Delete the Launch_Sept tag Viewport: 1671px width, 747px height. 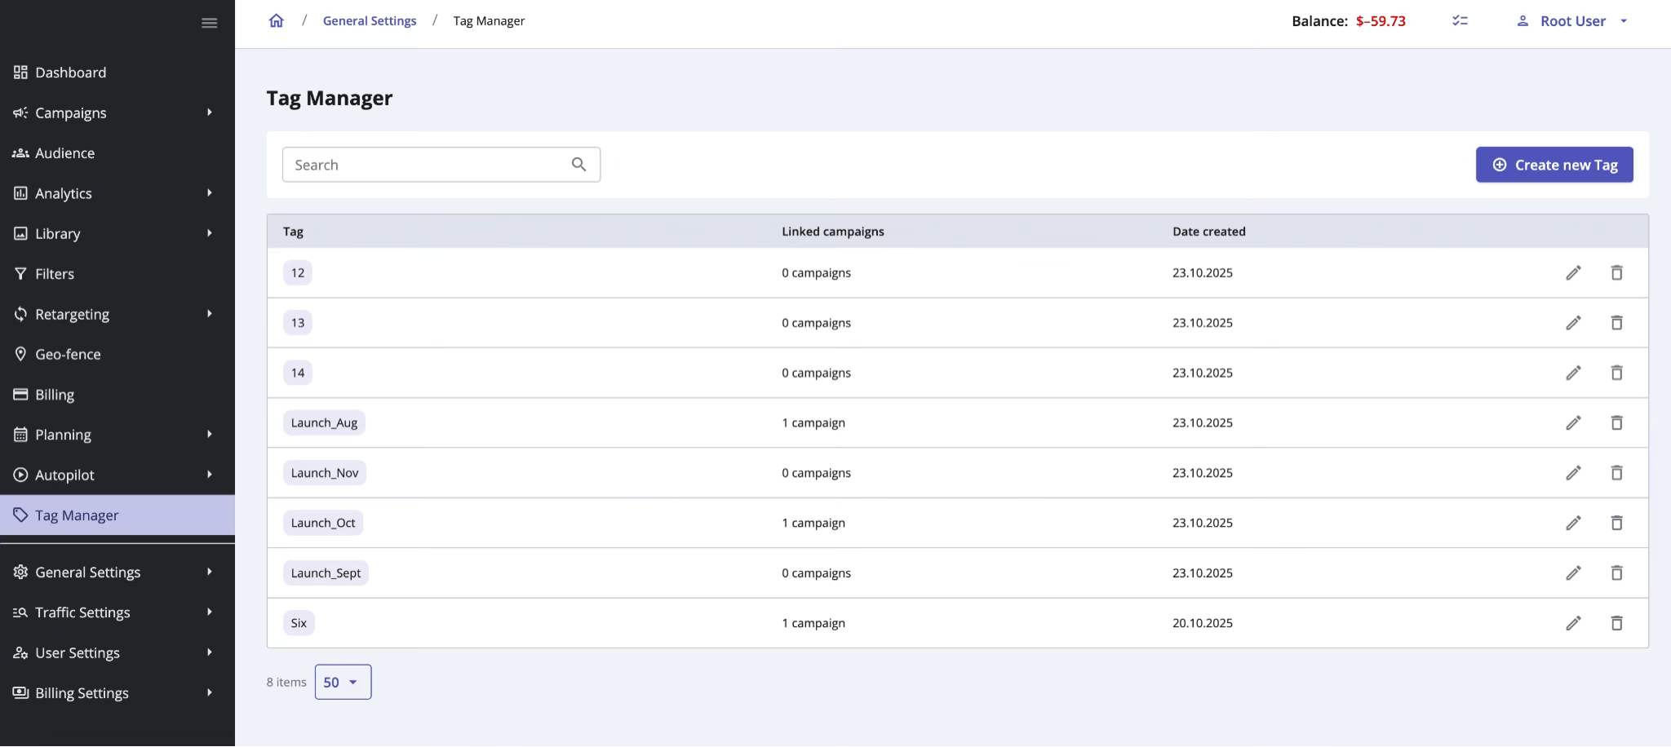pyautogui.click(x=1617, y=572)
